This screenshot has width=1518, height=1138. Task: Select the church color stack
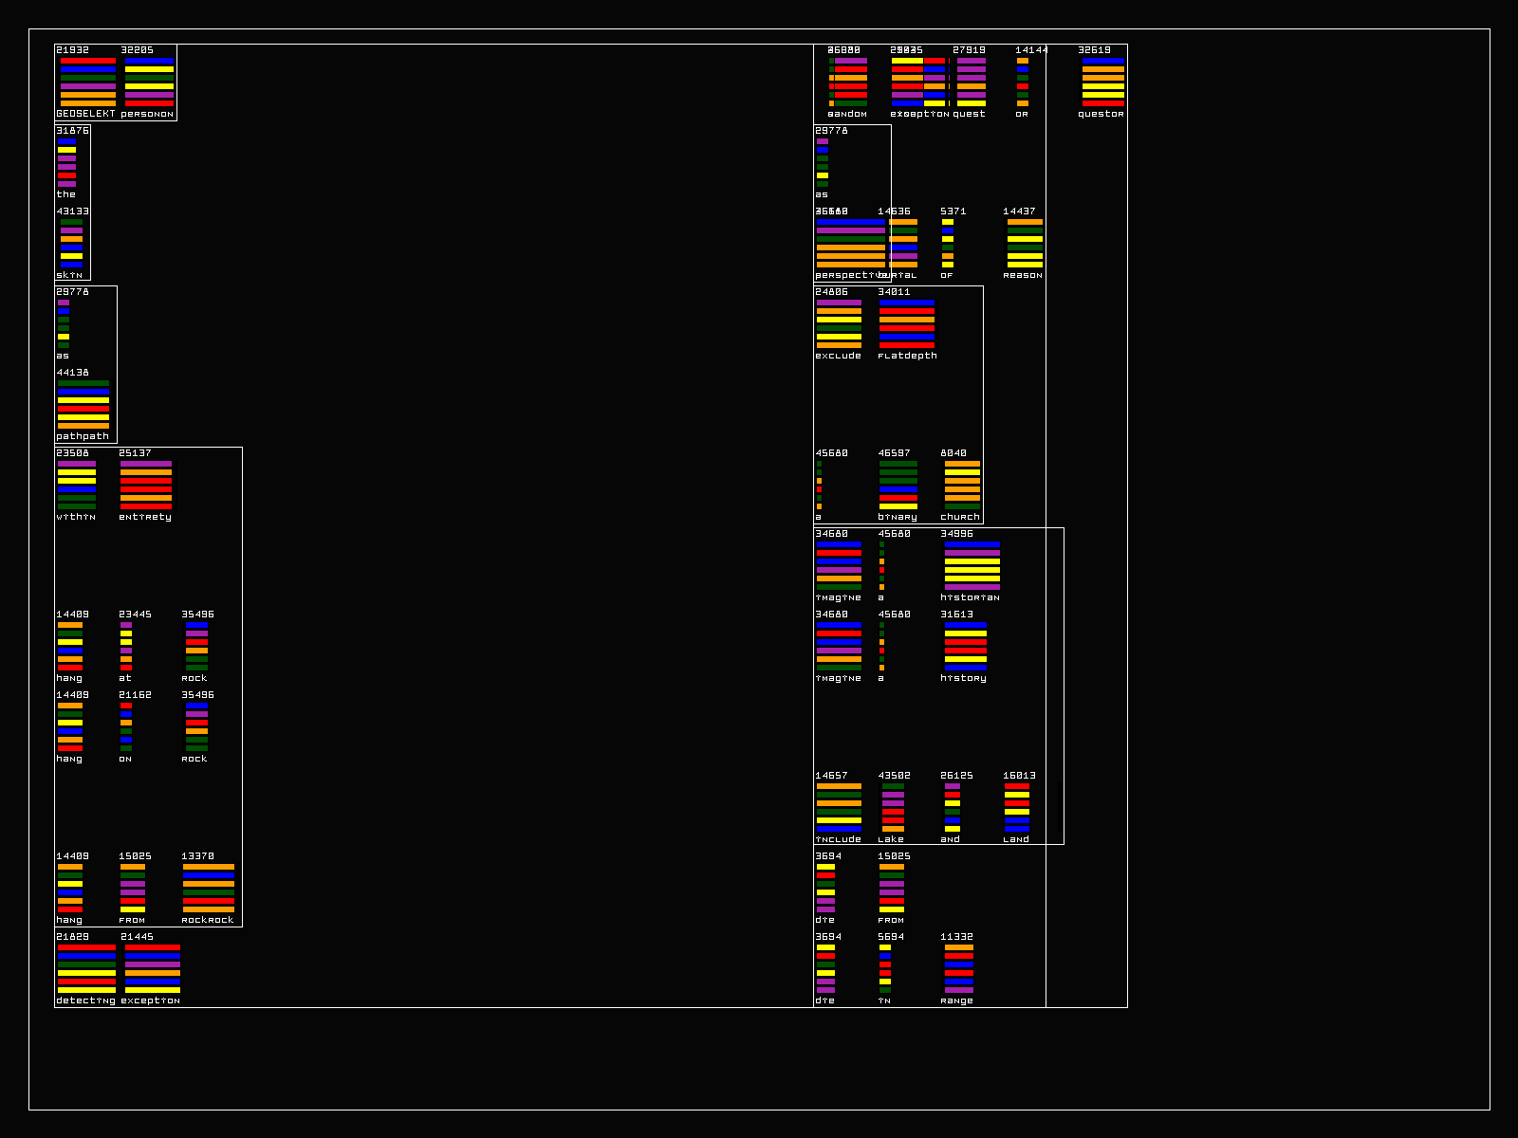tap(962, 485)
